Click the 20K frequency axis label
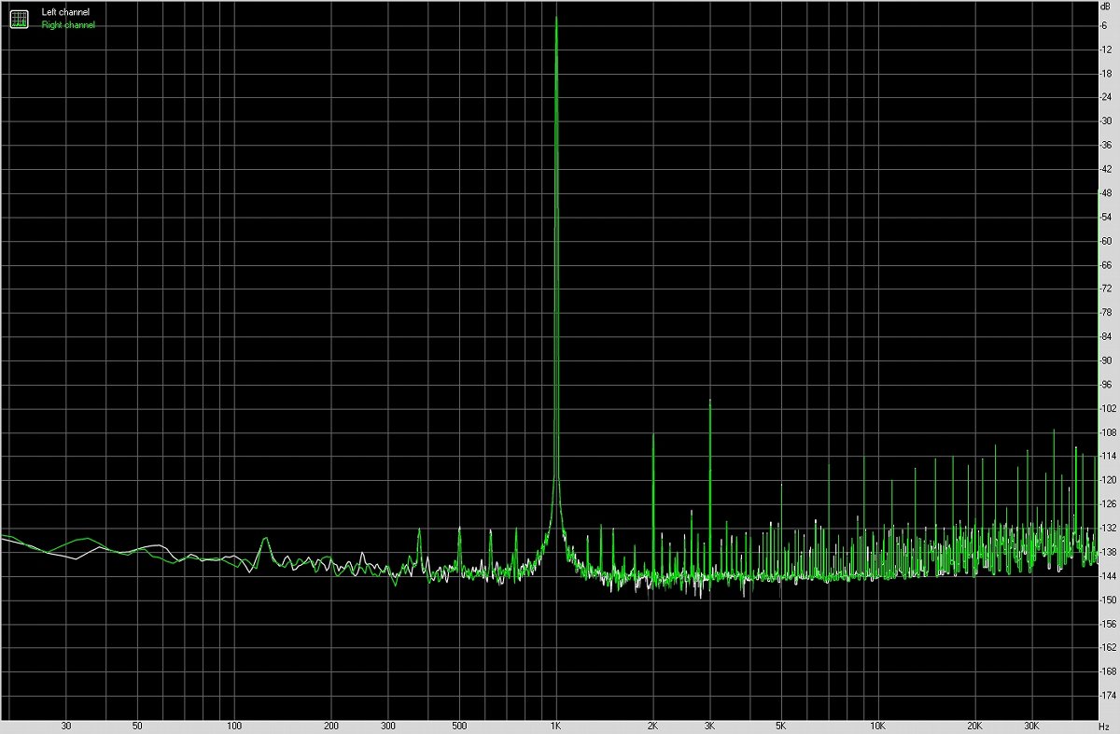Viewport: 1120px width, 734px height. 974,726
